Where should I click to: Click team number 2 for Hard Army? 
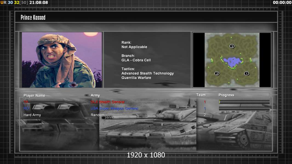click(x=205, y=115)
